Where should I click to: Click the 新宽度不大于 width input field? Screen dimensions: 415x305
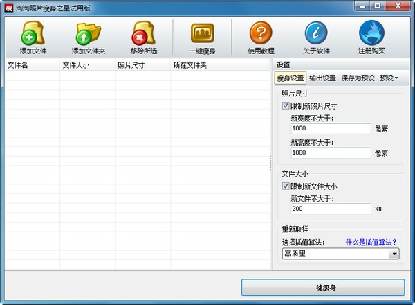[331, 128]
